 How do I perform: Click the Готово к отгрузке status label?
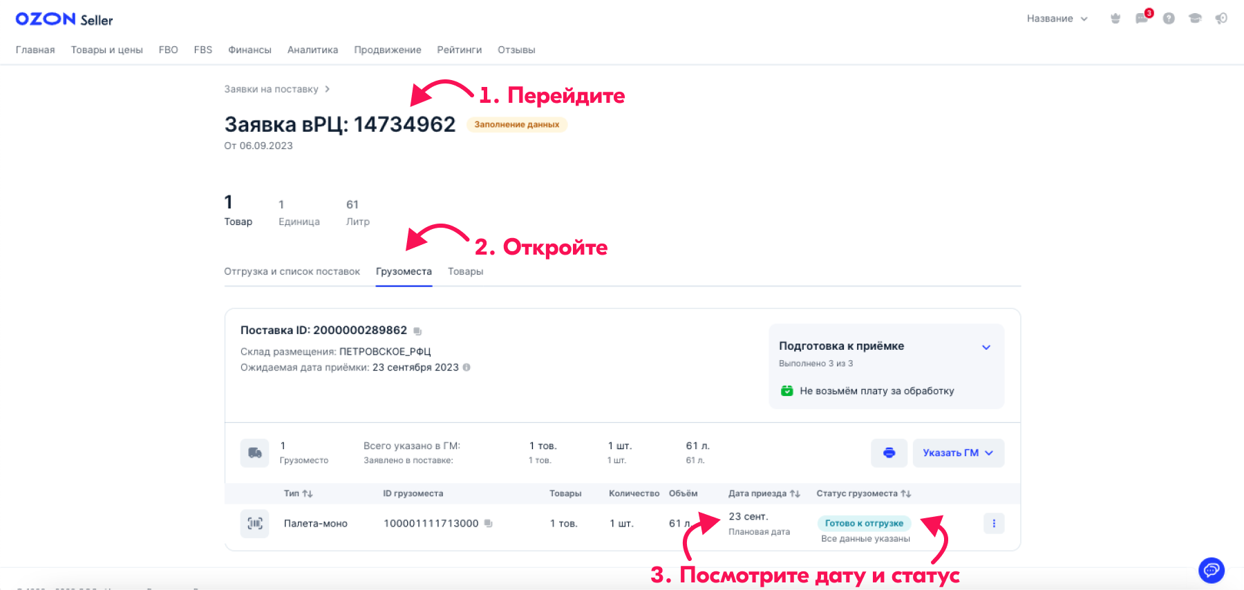[x=864, y=523]
